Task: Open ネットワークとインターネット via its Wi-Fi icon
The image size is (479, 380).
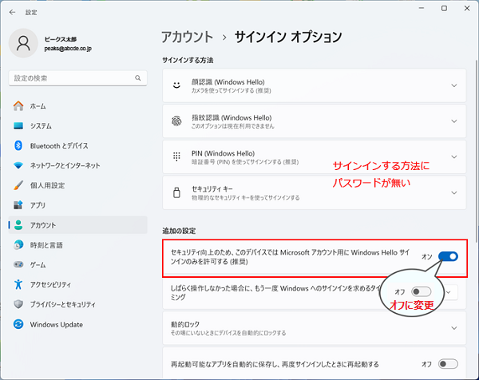Action: pos(18,165)
